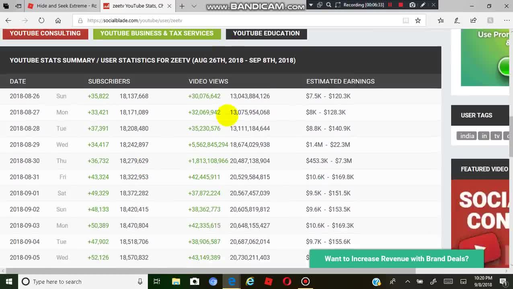Activate the taskbar microphone icon

pyautogui.click(x=140, y=281)
